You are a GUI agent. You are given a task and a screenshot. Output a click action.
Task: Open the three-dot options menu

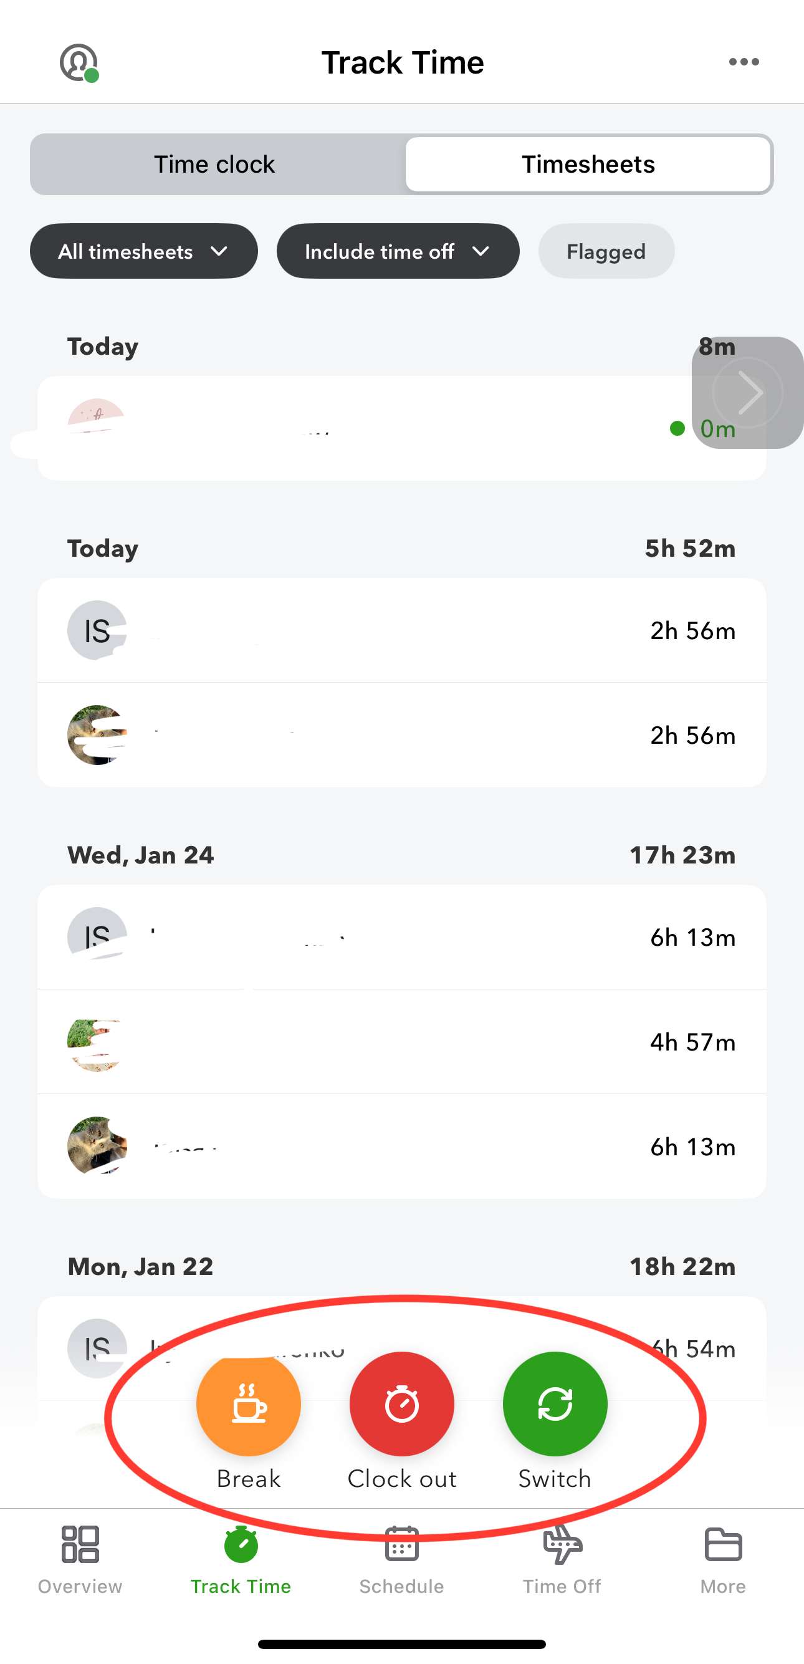(x=744, y=62)
